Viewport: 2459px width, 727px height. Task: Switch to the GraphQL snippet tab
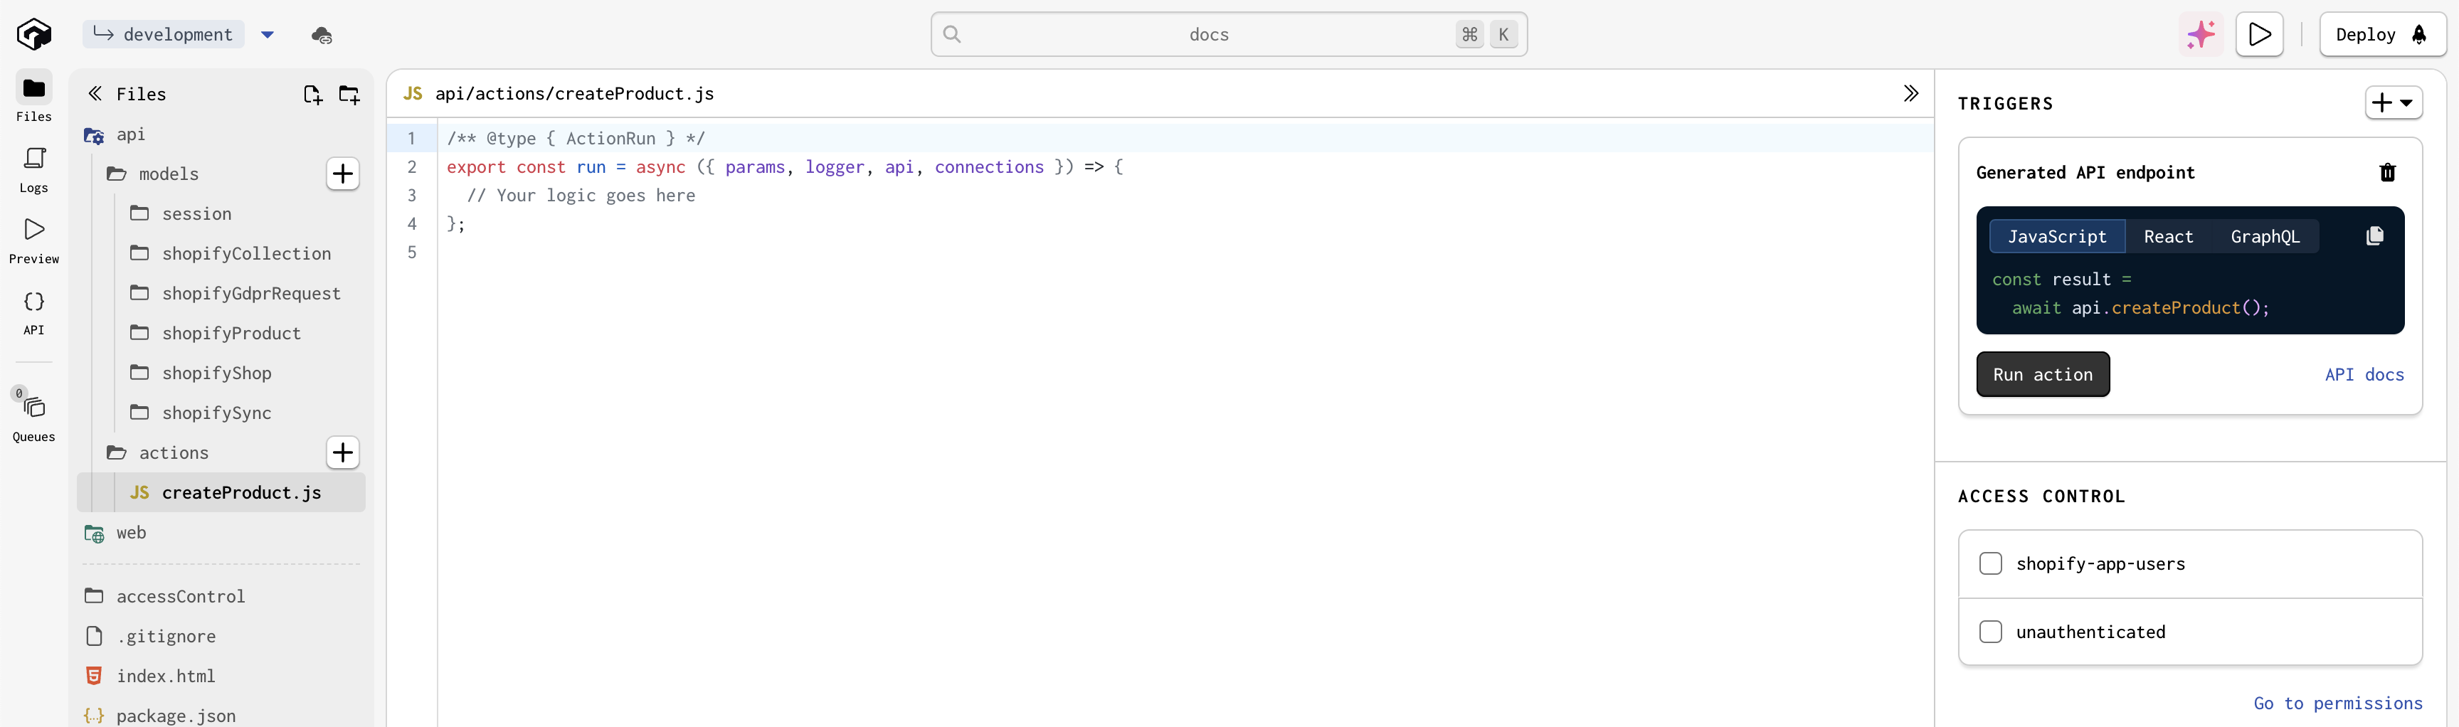click(x=2264, y=237)
